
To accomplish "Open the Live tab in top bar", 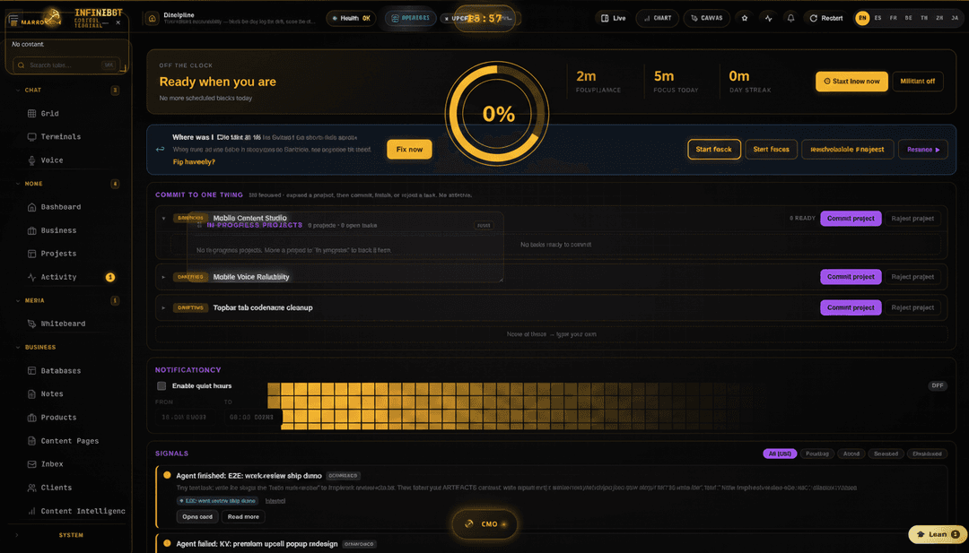I will coord(613,18).
